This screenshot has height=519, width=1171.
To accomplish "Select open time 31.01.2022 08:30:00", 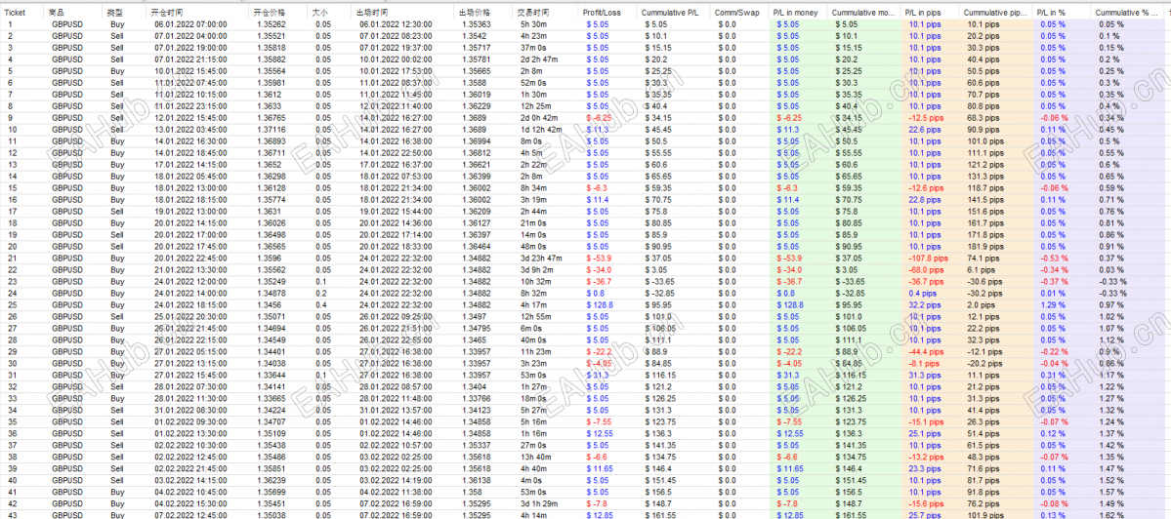I will (190, 409).
